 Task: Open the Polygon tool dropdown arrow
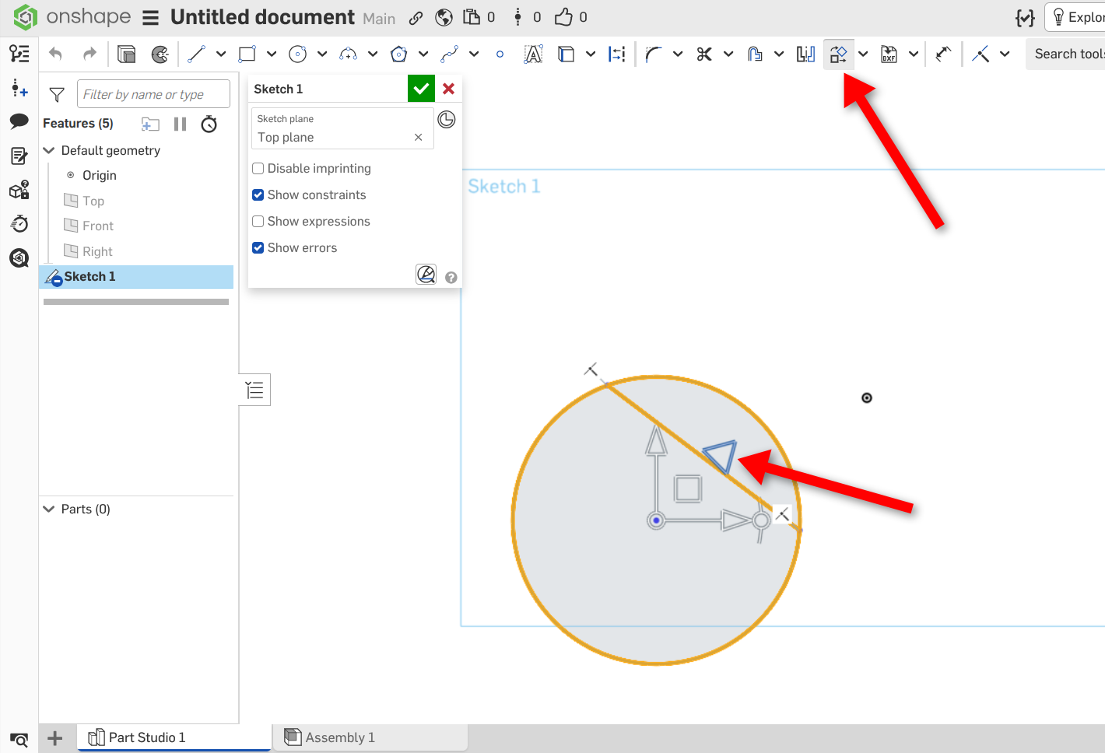[423, 54]
